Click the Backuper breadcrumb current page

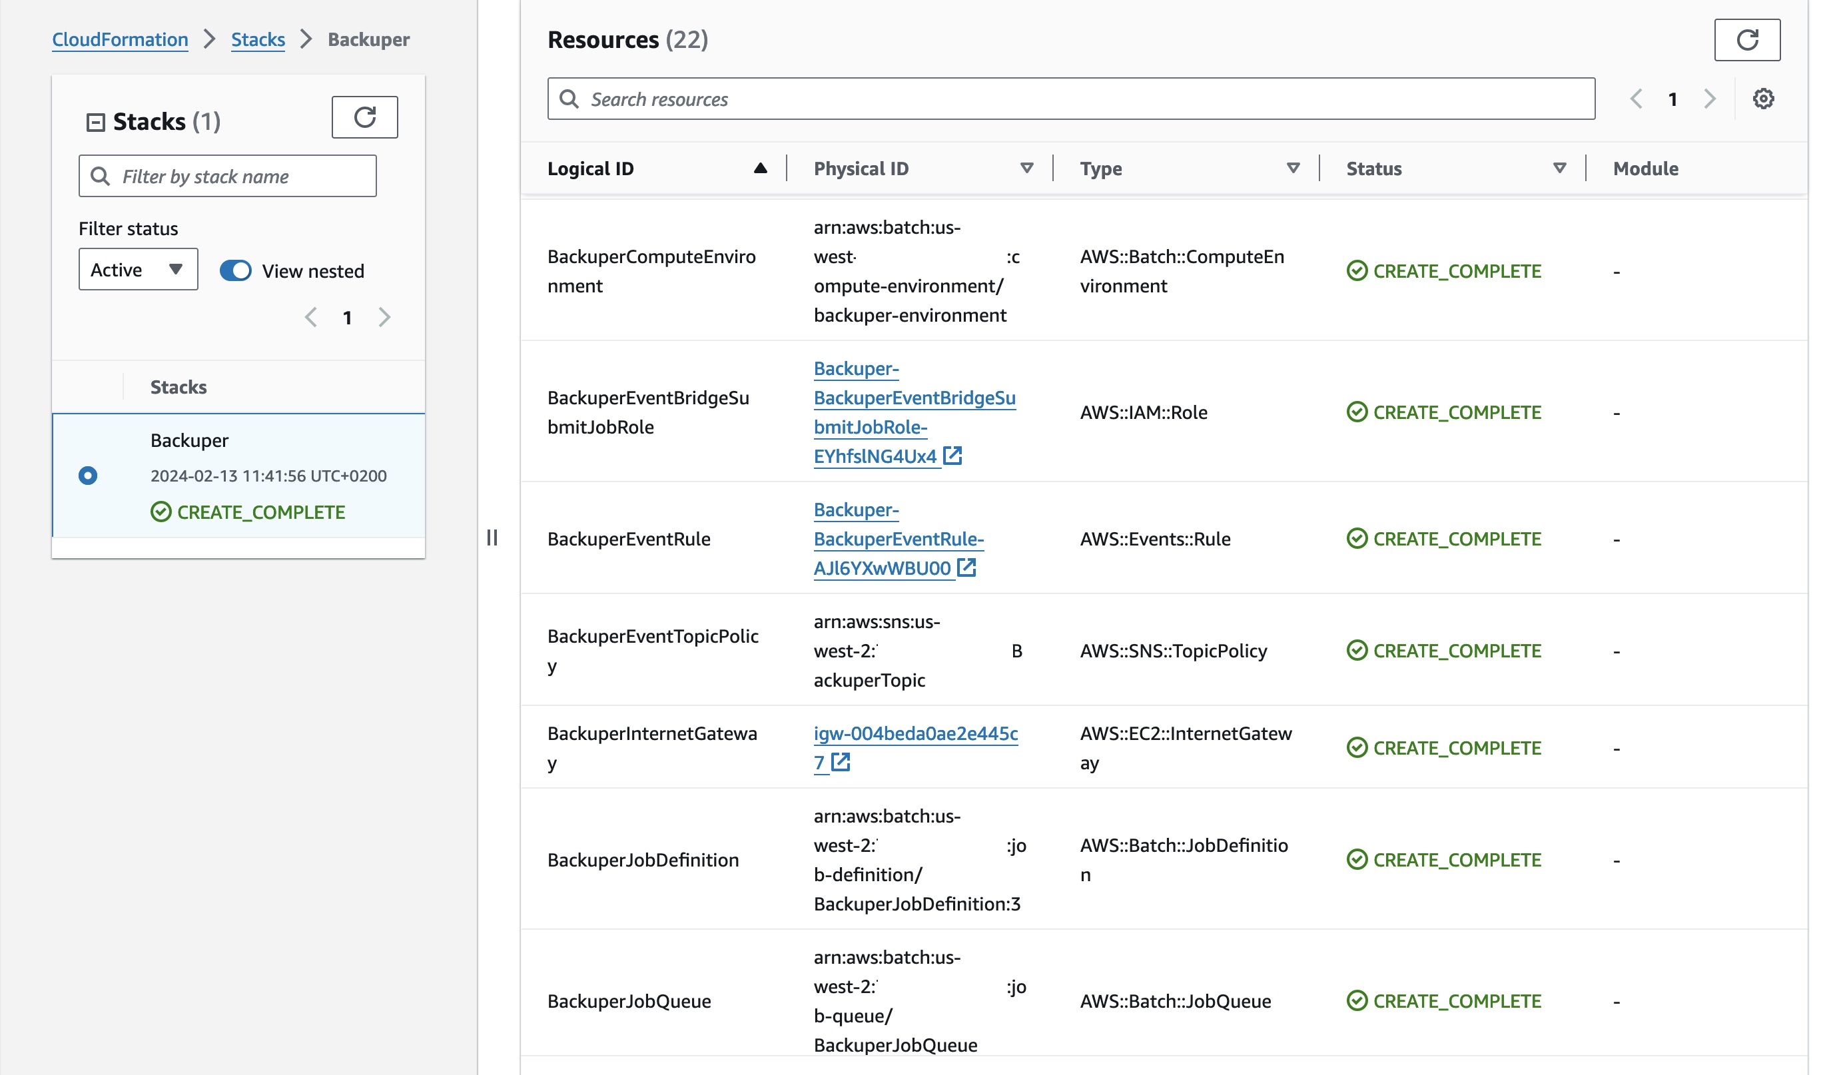pos(368,39)
